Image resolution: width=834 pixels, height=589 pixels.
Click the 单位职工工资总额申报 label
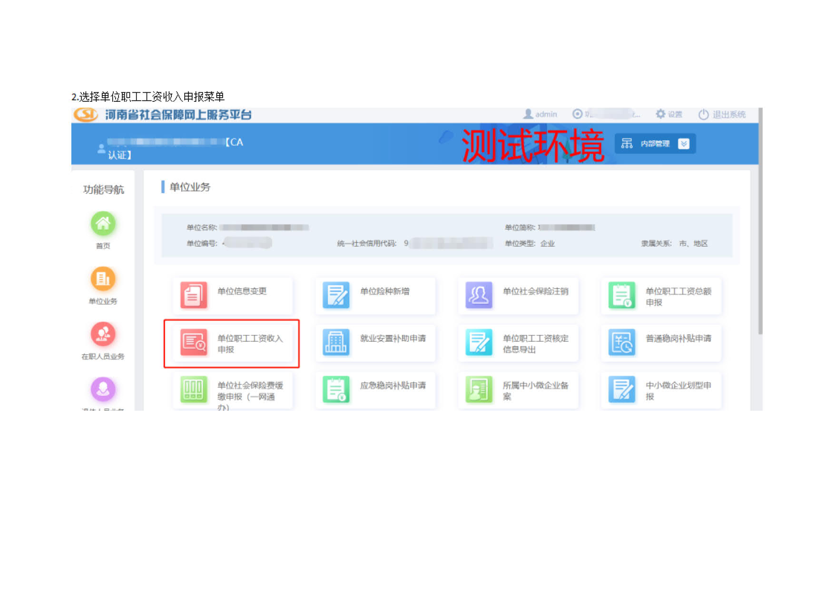pyautogui.click(x=678, y=297)
